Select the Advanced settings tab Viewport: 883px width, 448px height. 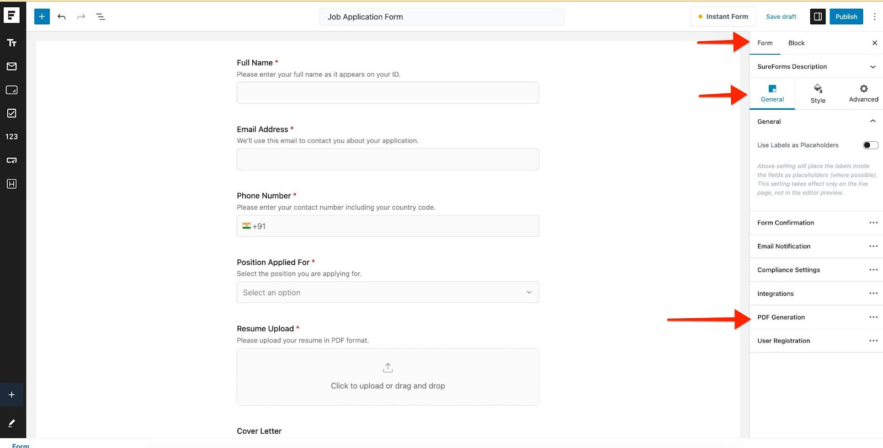click(x=863, y=94)
